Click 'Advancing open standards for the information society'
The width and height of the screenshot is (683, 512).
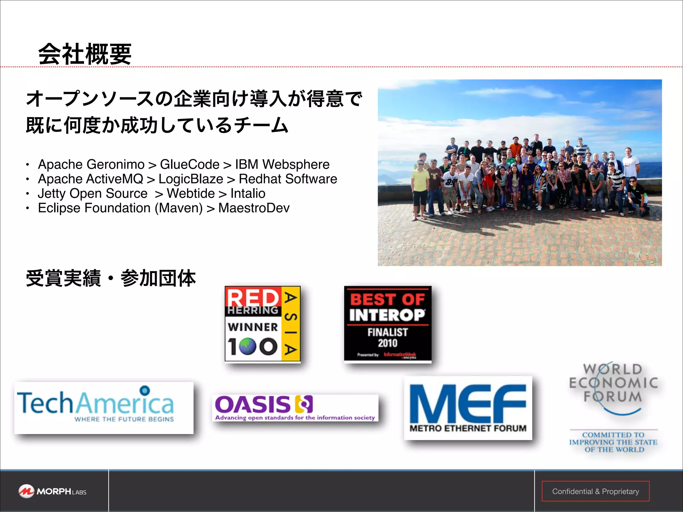tap(295, 417)
